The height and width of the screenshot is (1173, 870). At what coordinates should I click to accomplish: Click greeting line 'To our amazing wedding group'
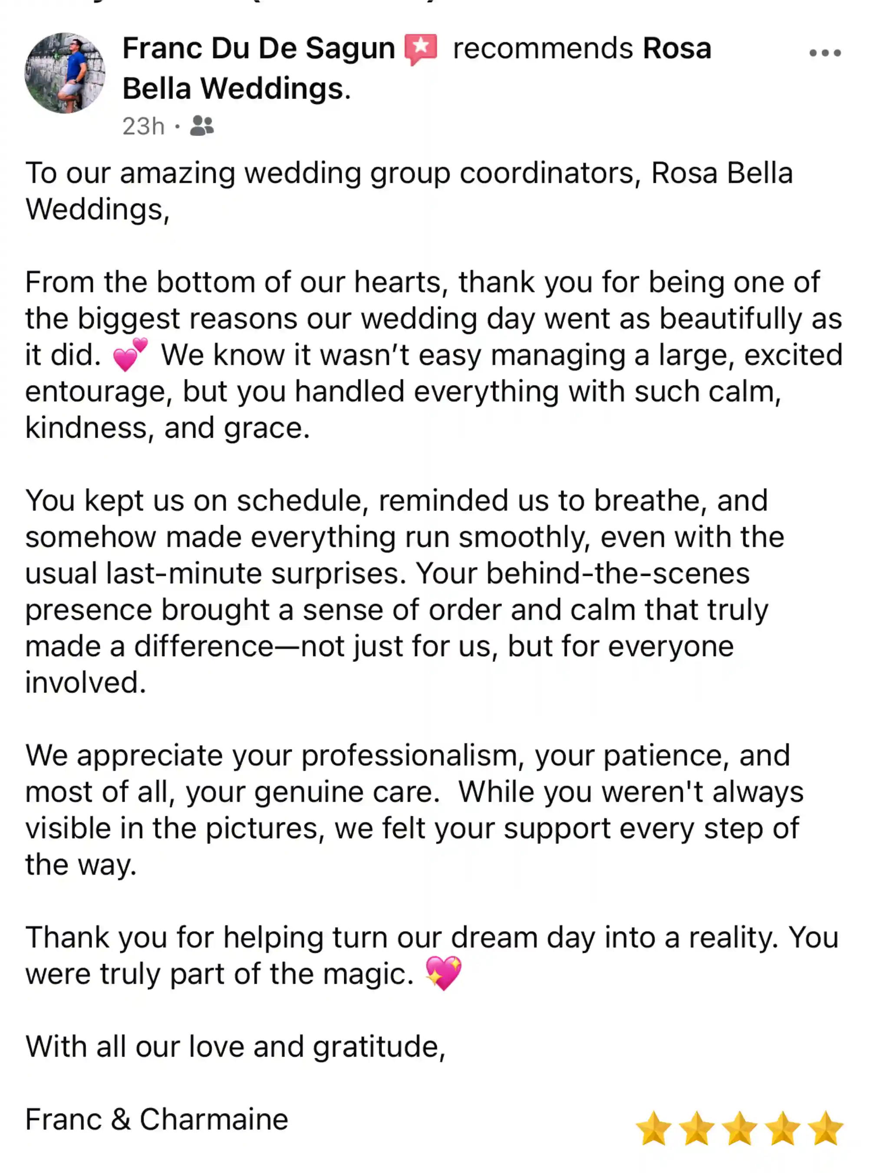click(409, 191)
